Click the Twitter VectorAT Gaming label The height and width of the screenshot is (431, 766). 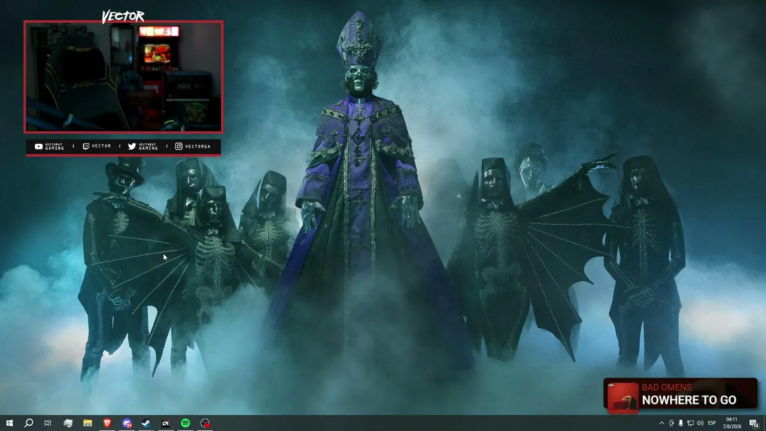(143, 146)
